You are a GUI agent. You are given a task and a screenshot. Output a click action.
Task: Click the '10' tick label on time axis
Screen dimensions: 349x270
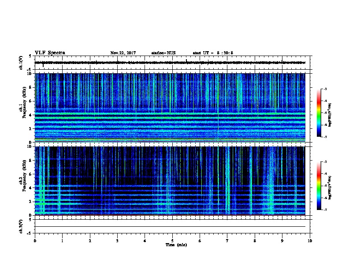[x=310, y=241]
